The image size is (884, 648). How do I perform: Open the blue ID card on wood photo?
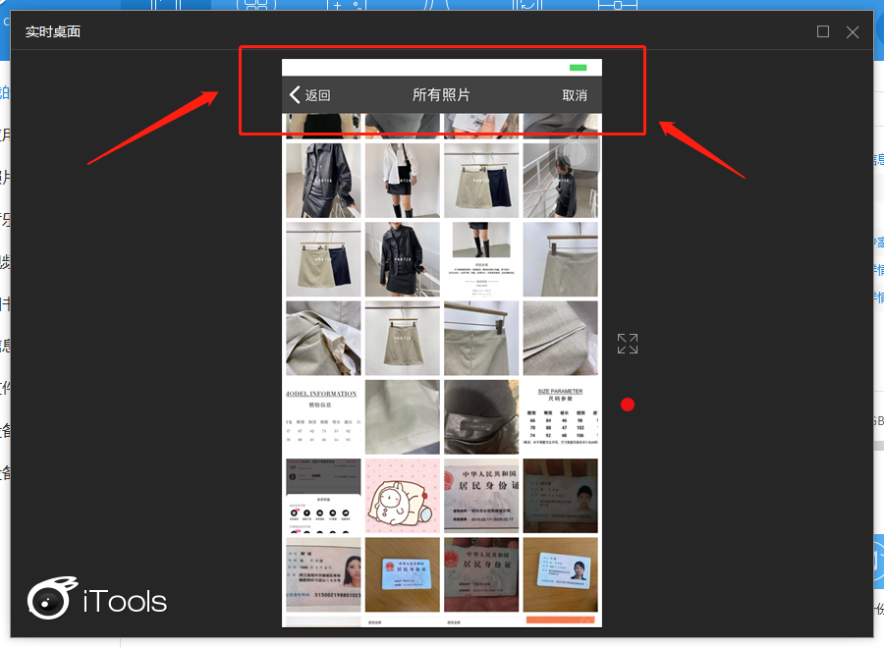pos(403,574)
